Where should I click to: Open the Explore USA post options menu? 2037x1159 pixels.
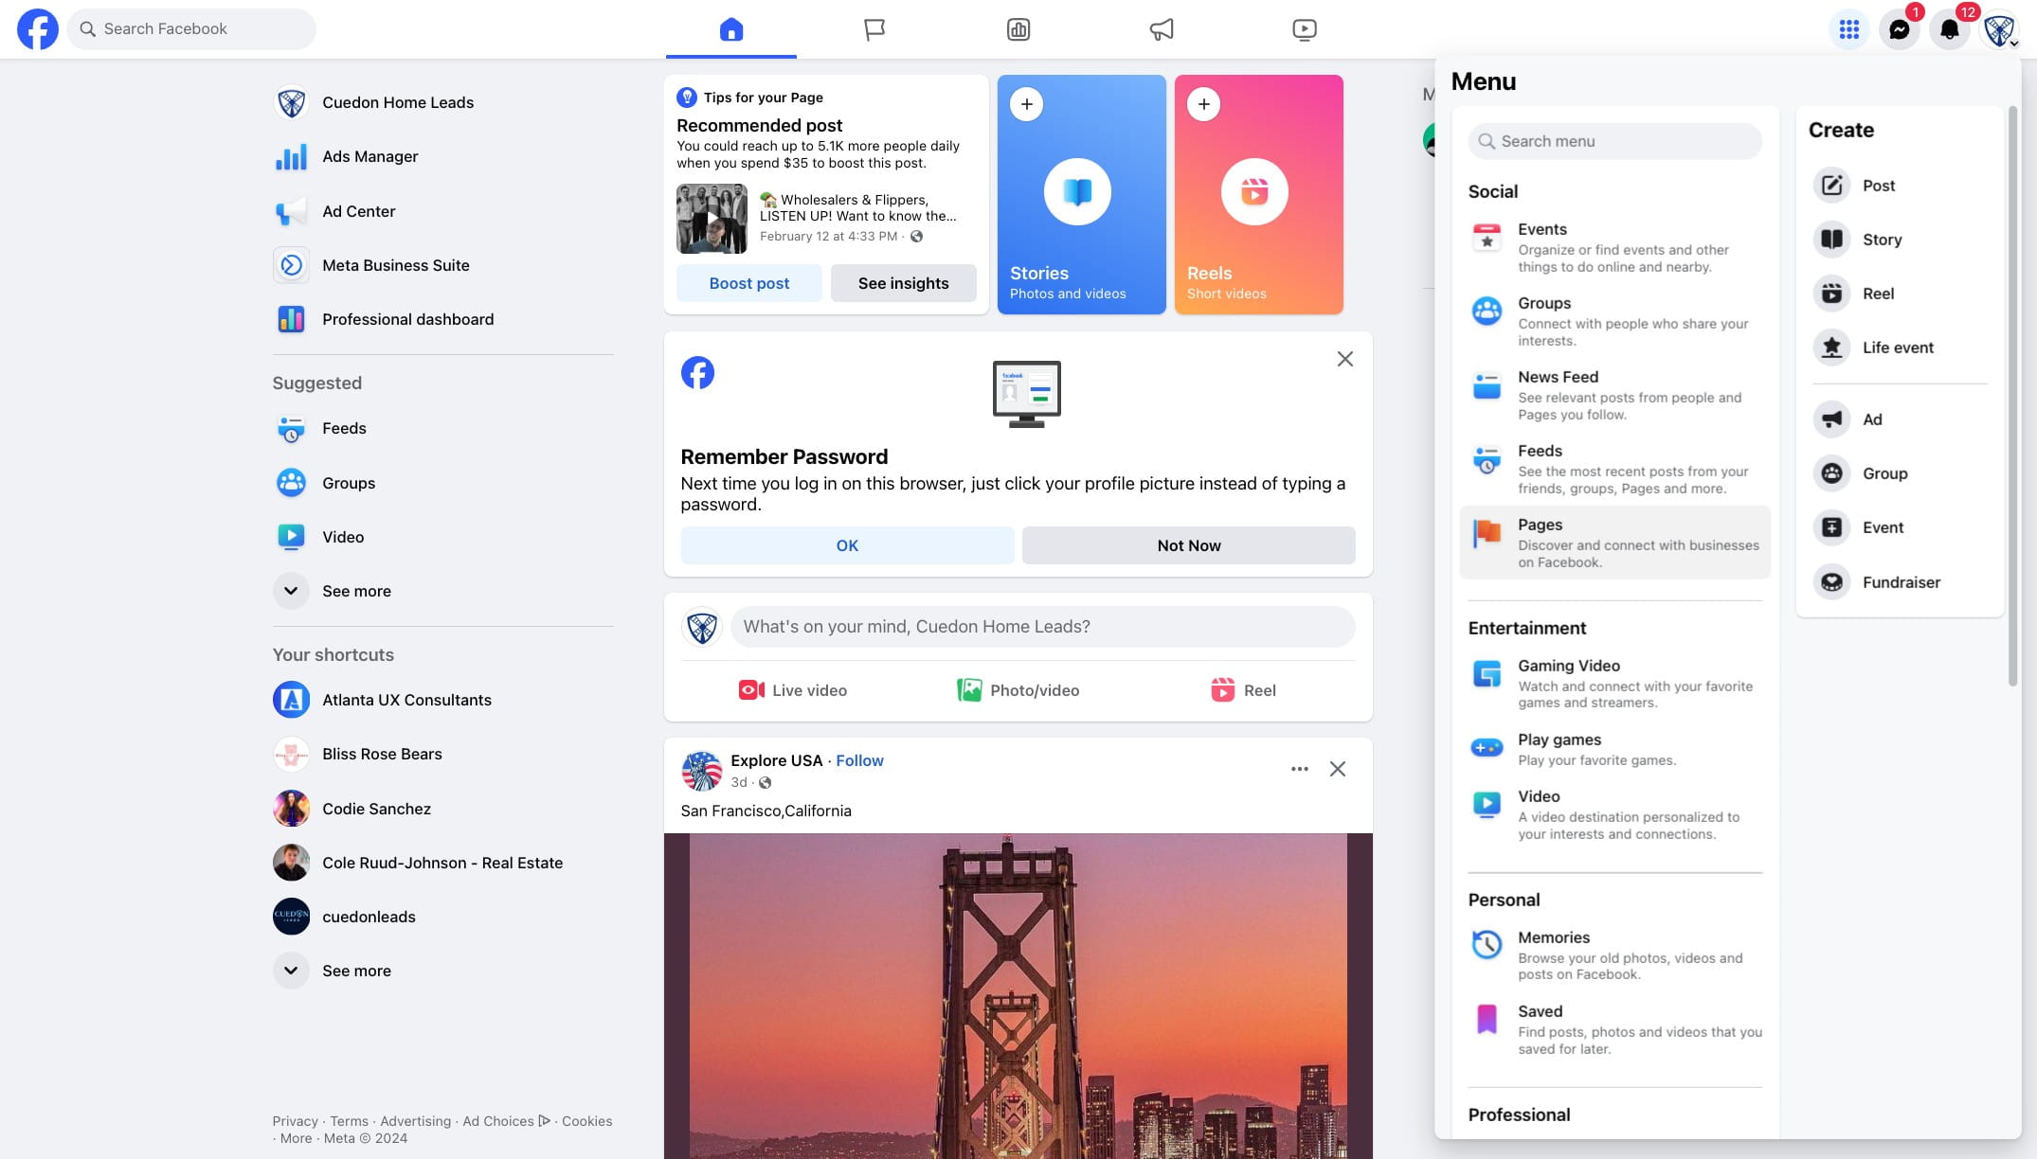pos(1299,769)
